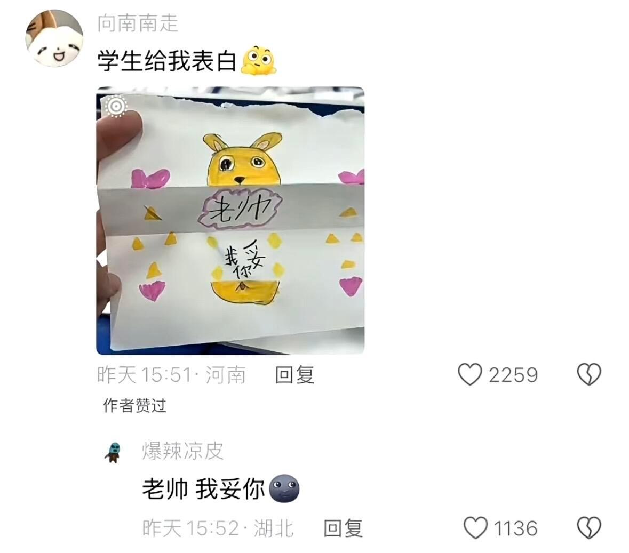Open username 爆辣凉皮
This screenshot has width=629, height=553.
[182, 451]
